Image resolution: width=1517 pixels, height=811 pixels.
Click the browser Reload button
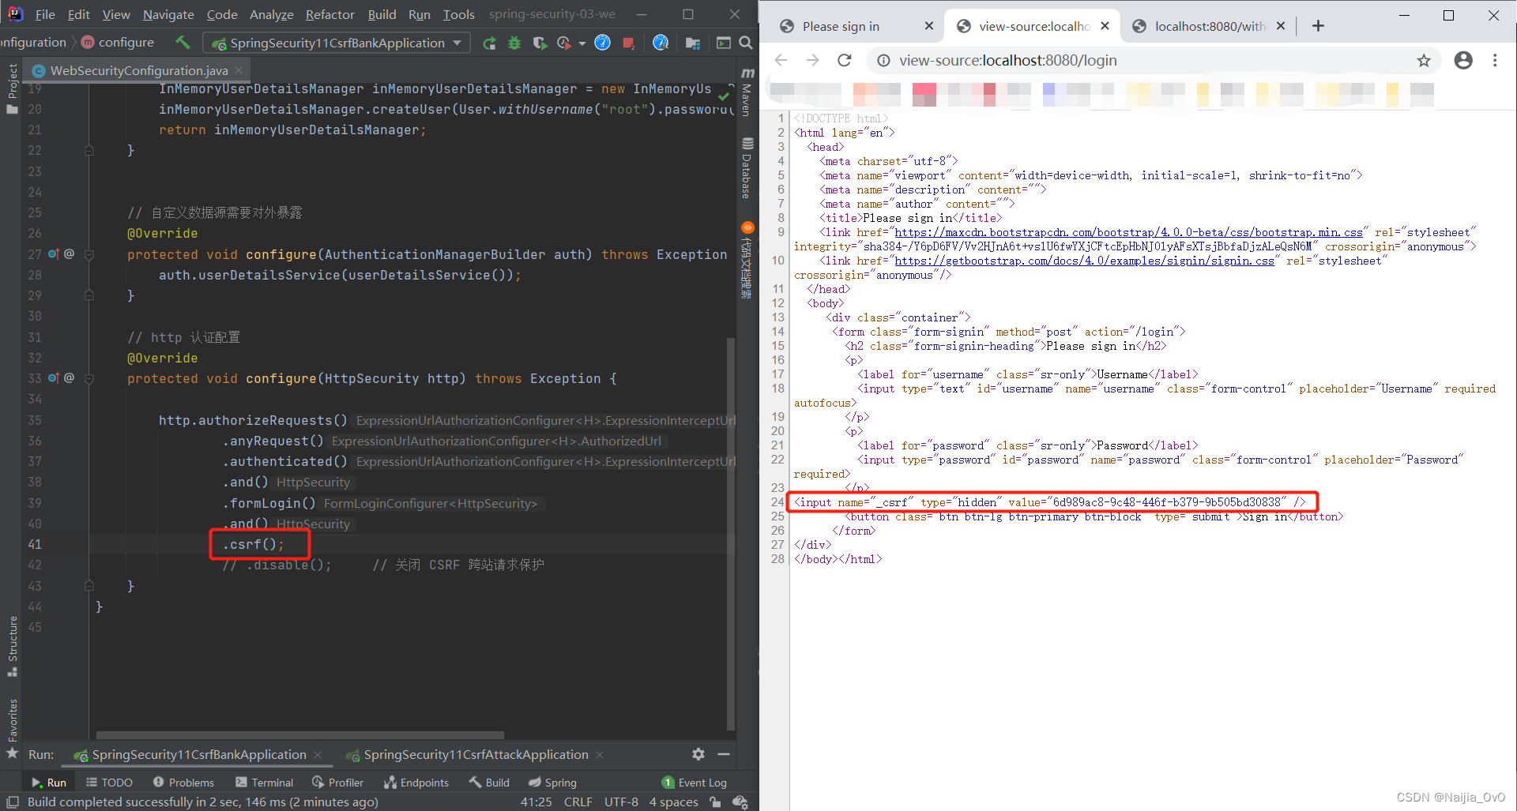coord(844,60)
